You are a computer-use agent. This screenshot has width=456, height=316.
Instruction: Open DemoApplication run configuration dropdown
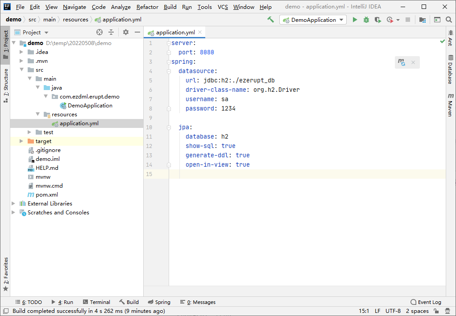(313, 20)
